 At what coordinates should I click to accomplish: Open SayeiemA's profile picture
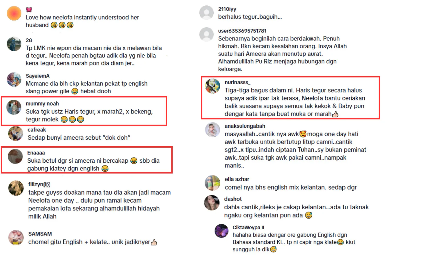14,79
